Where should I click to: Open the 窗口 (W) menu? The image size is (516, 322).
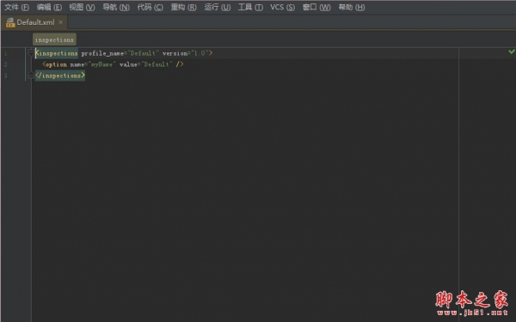coord(316,7)
